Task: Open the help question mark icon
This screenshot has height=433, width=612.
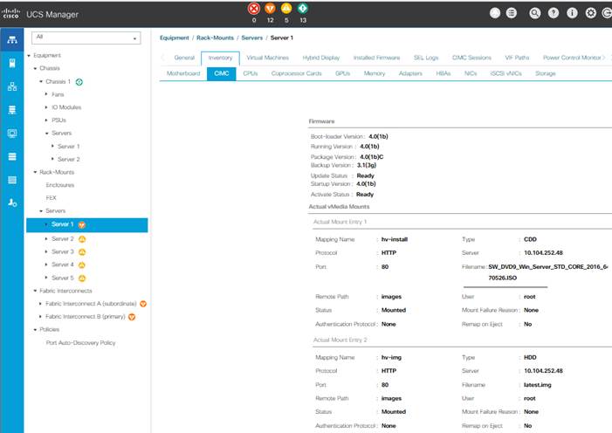Action: click(x=553, y=13)
